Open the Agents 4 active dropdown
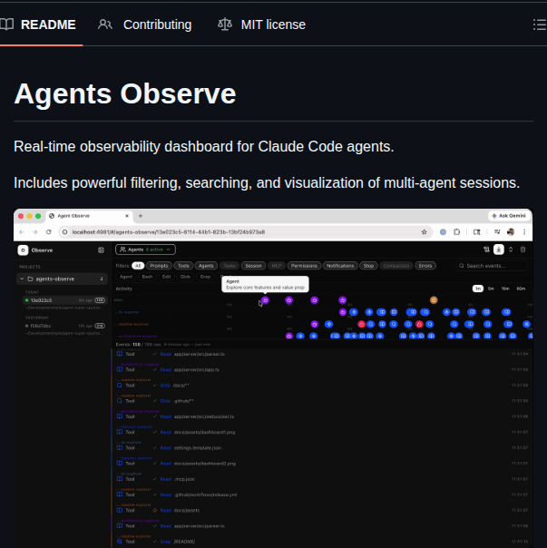547x548 pixels. click(145, 250)
